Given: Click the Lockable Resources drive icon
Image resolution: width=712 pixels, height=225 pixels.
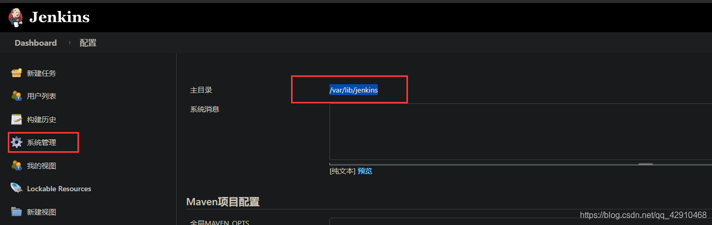Looking at the screenshot, I should (17, 188).
